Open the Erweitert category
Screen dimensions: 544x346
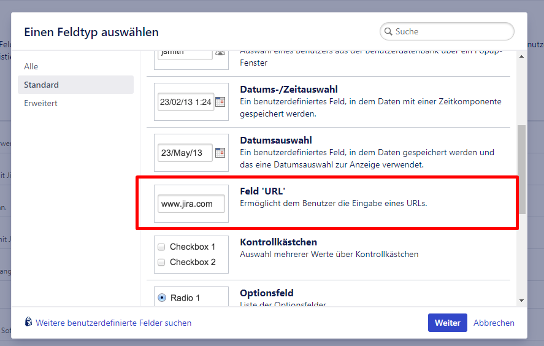pyautogui.click(x=41, y=104)
